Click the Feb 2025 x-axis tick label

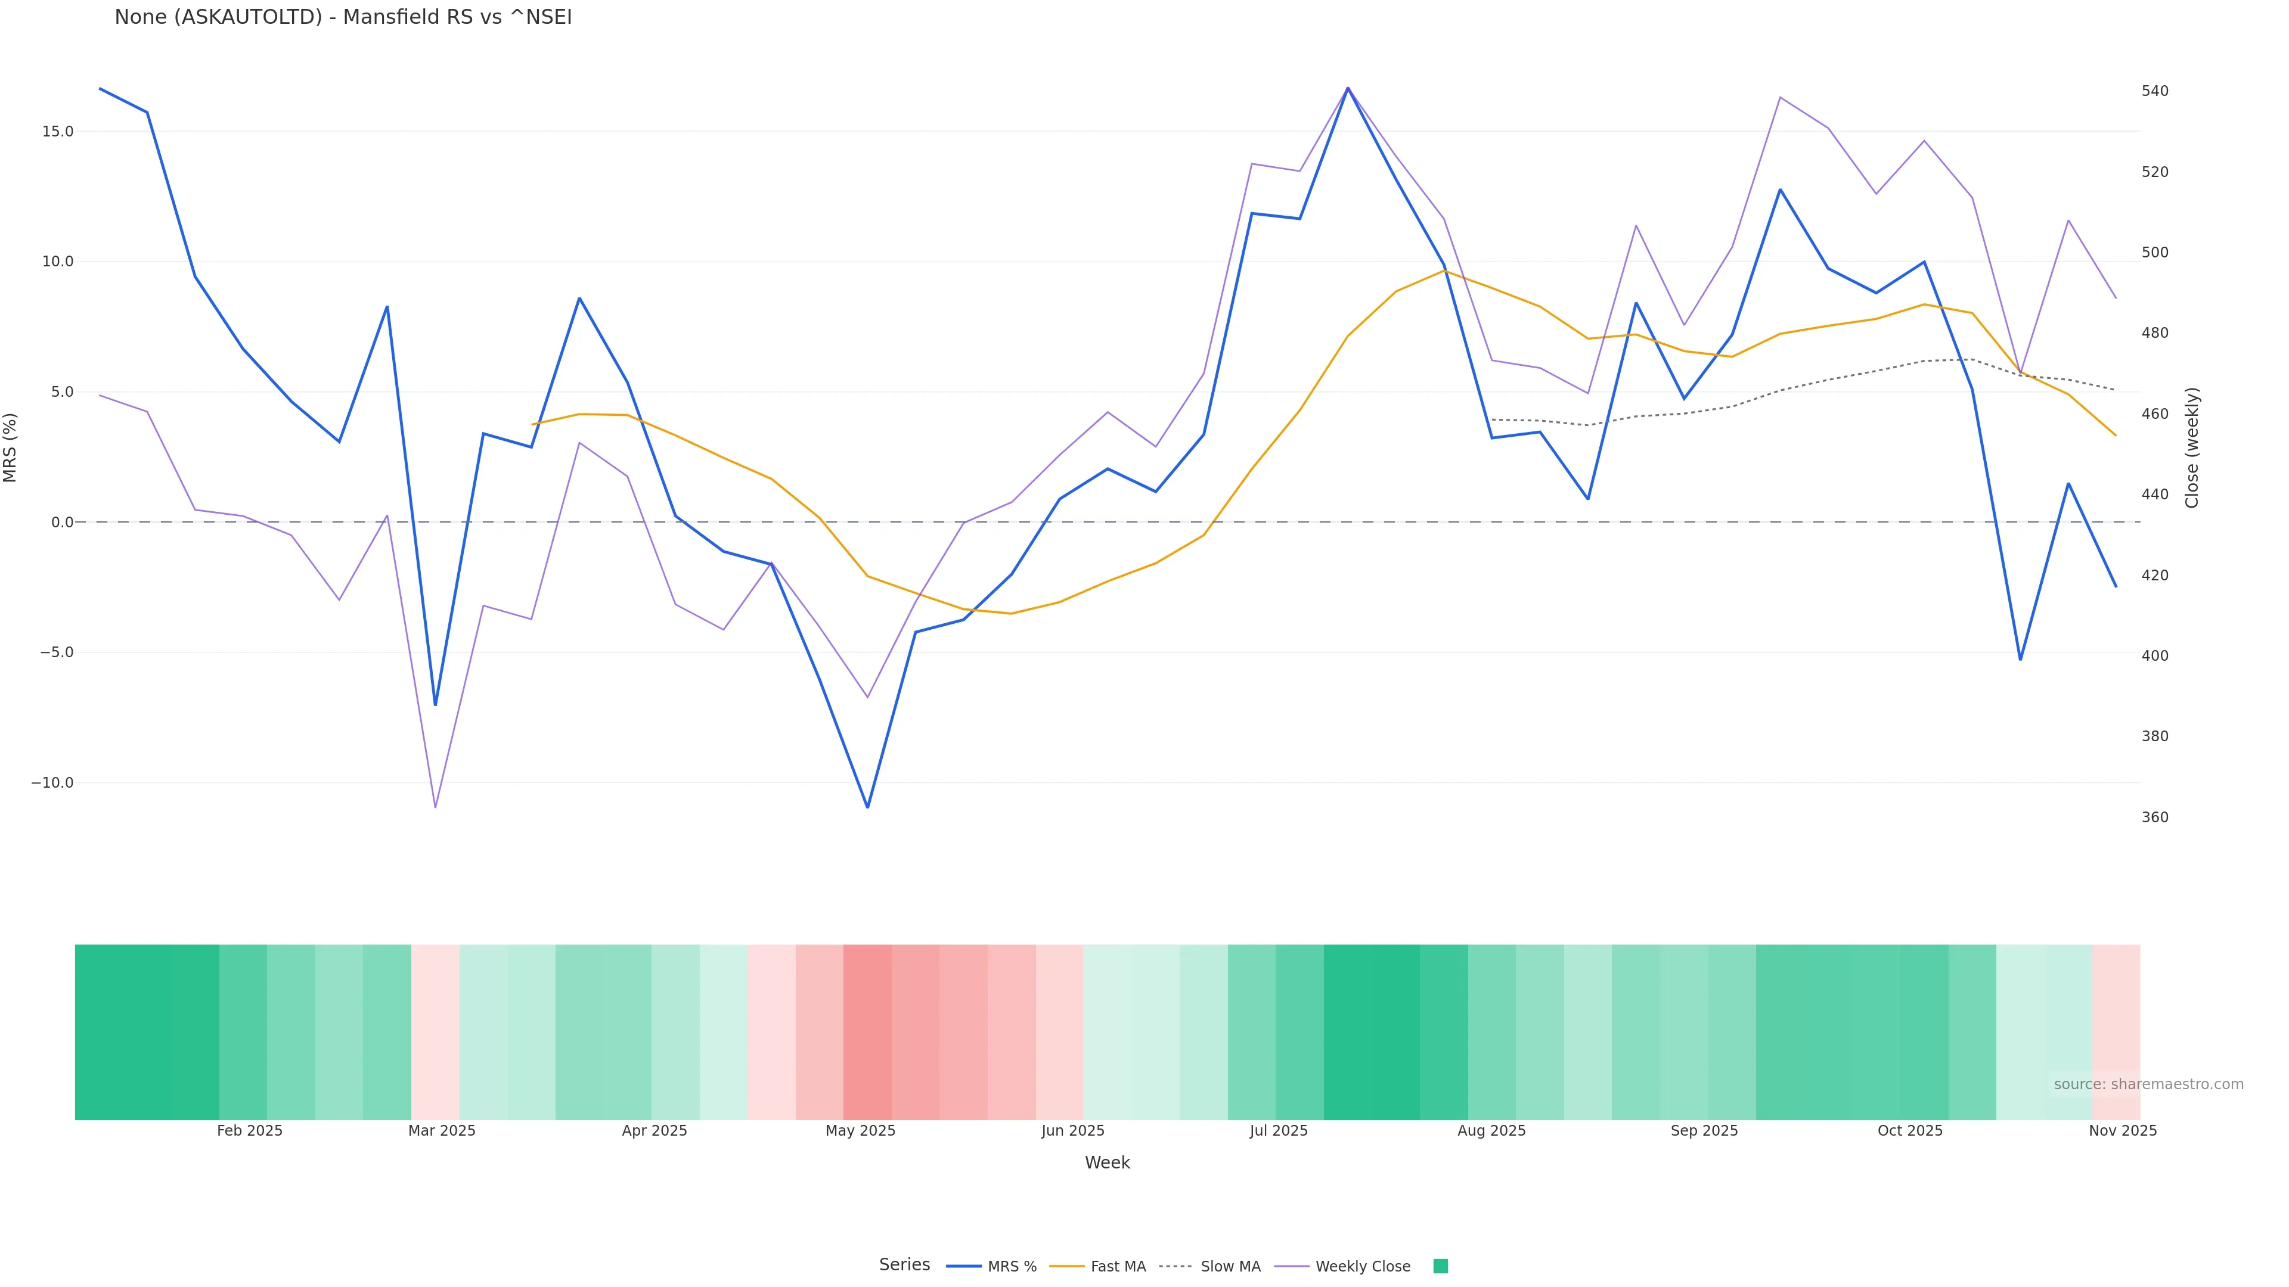[x=250, y=1131]
